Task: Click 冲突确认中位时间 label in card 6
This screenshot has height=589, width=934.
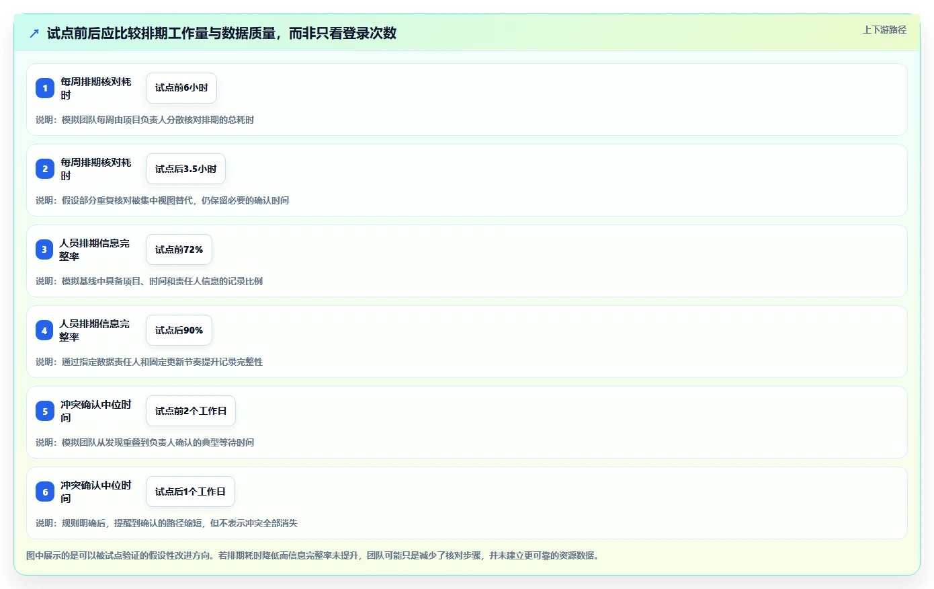Action: (96, 492)
